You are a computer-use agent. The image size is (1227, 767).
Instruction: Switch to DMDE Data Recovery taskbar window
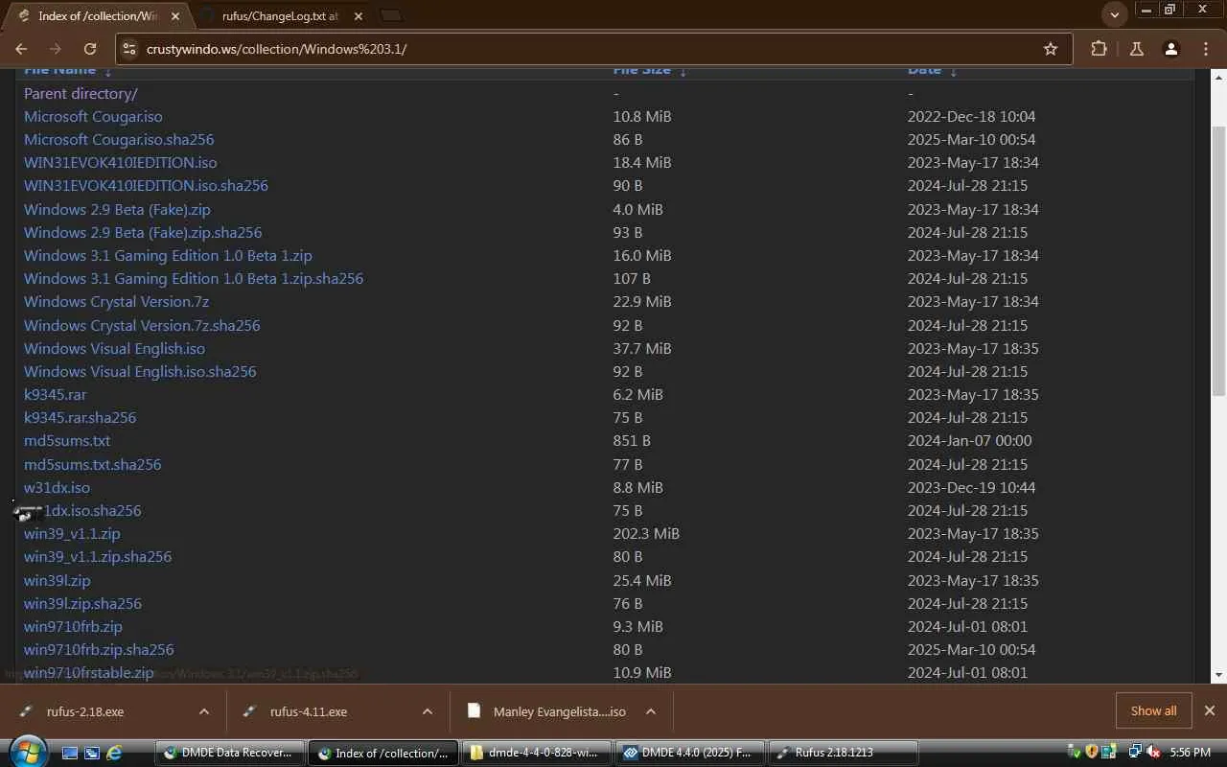click(x=229, y=753)
